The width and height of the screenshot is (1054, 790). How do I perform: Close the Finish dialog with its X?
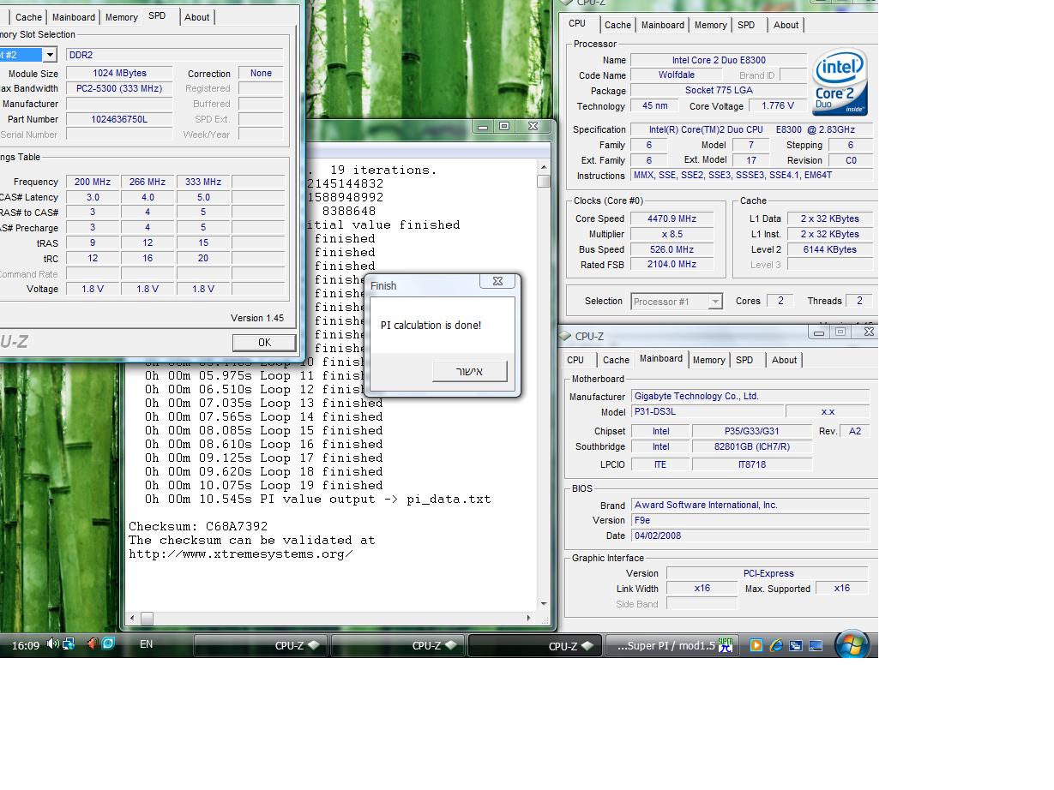coord(497,281)
